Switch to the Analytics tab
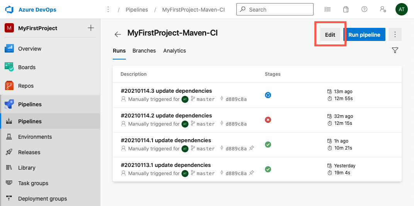 coord(175,51)
